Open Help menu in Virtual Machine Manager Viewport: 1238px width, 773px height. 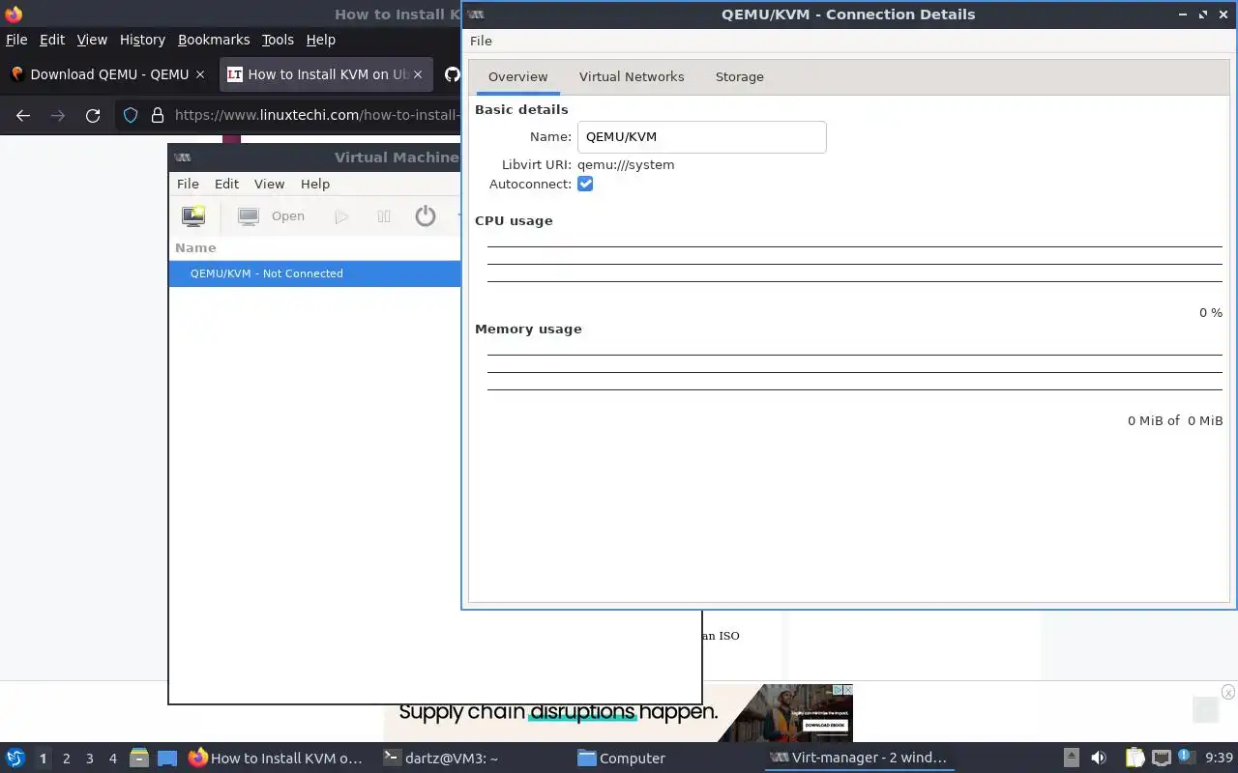(x=315, y=184)
